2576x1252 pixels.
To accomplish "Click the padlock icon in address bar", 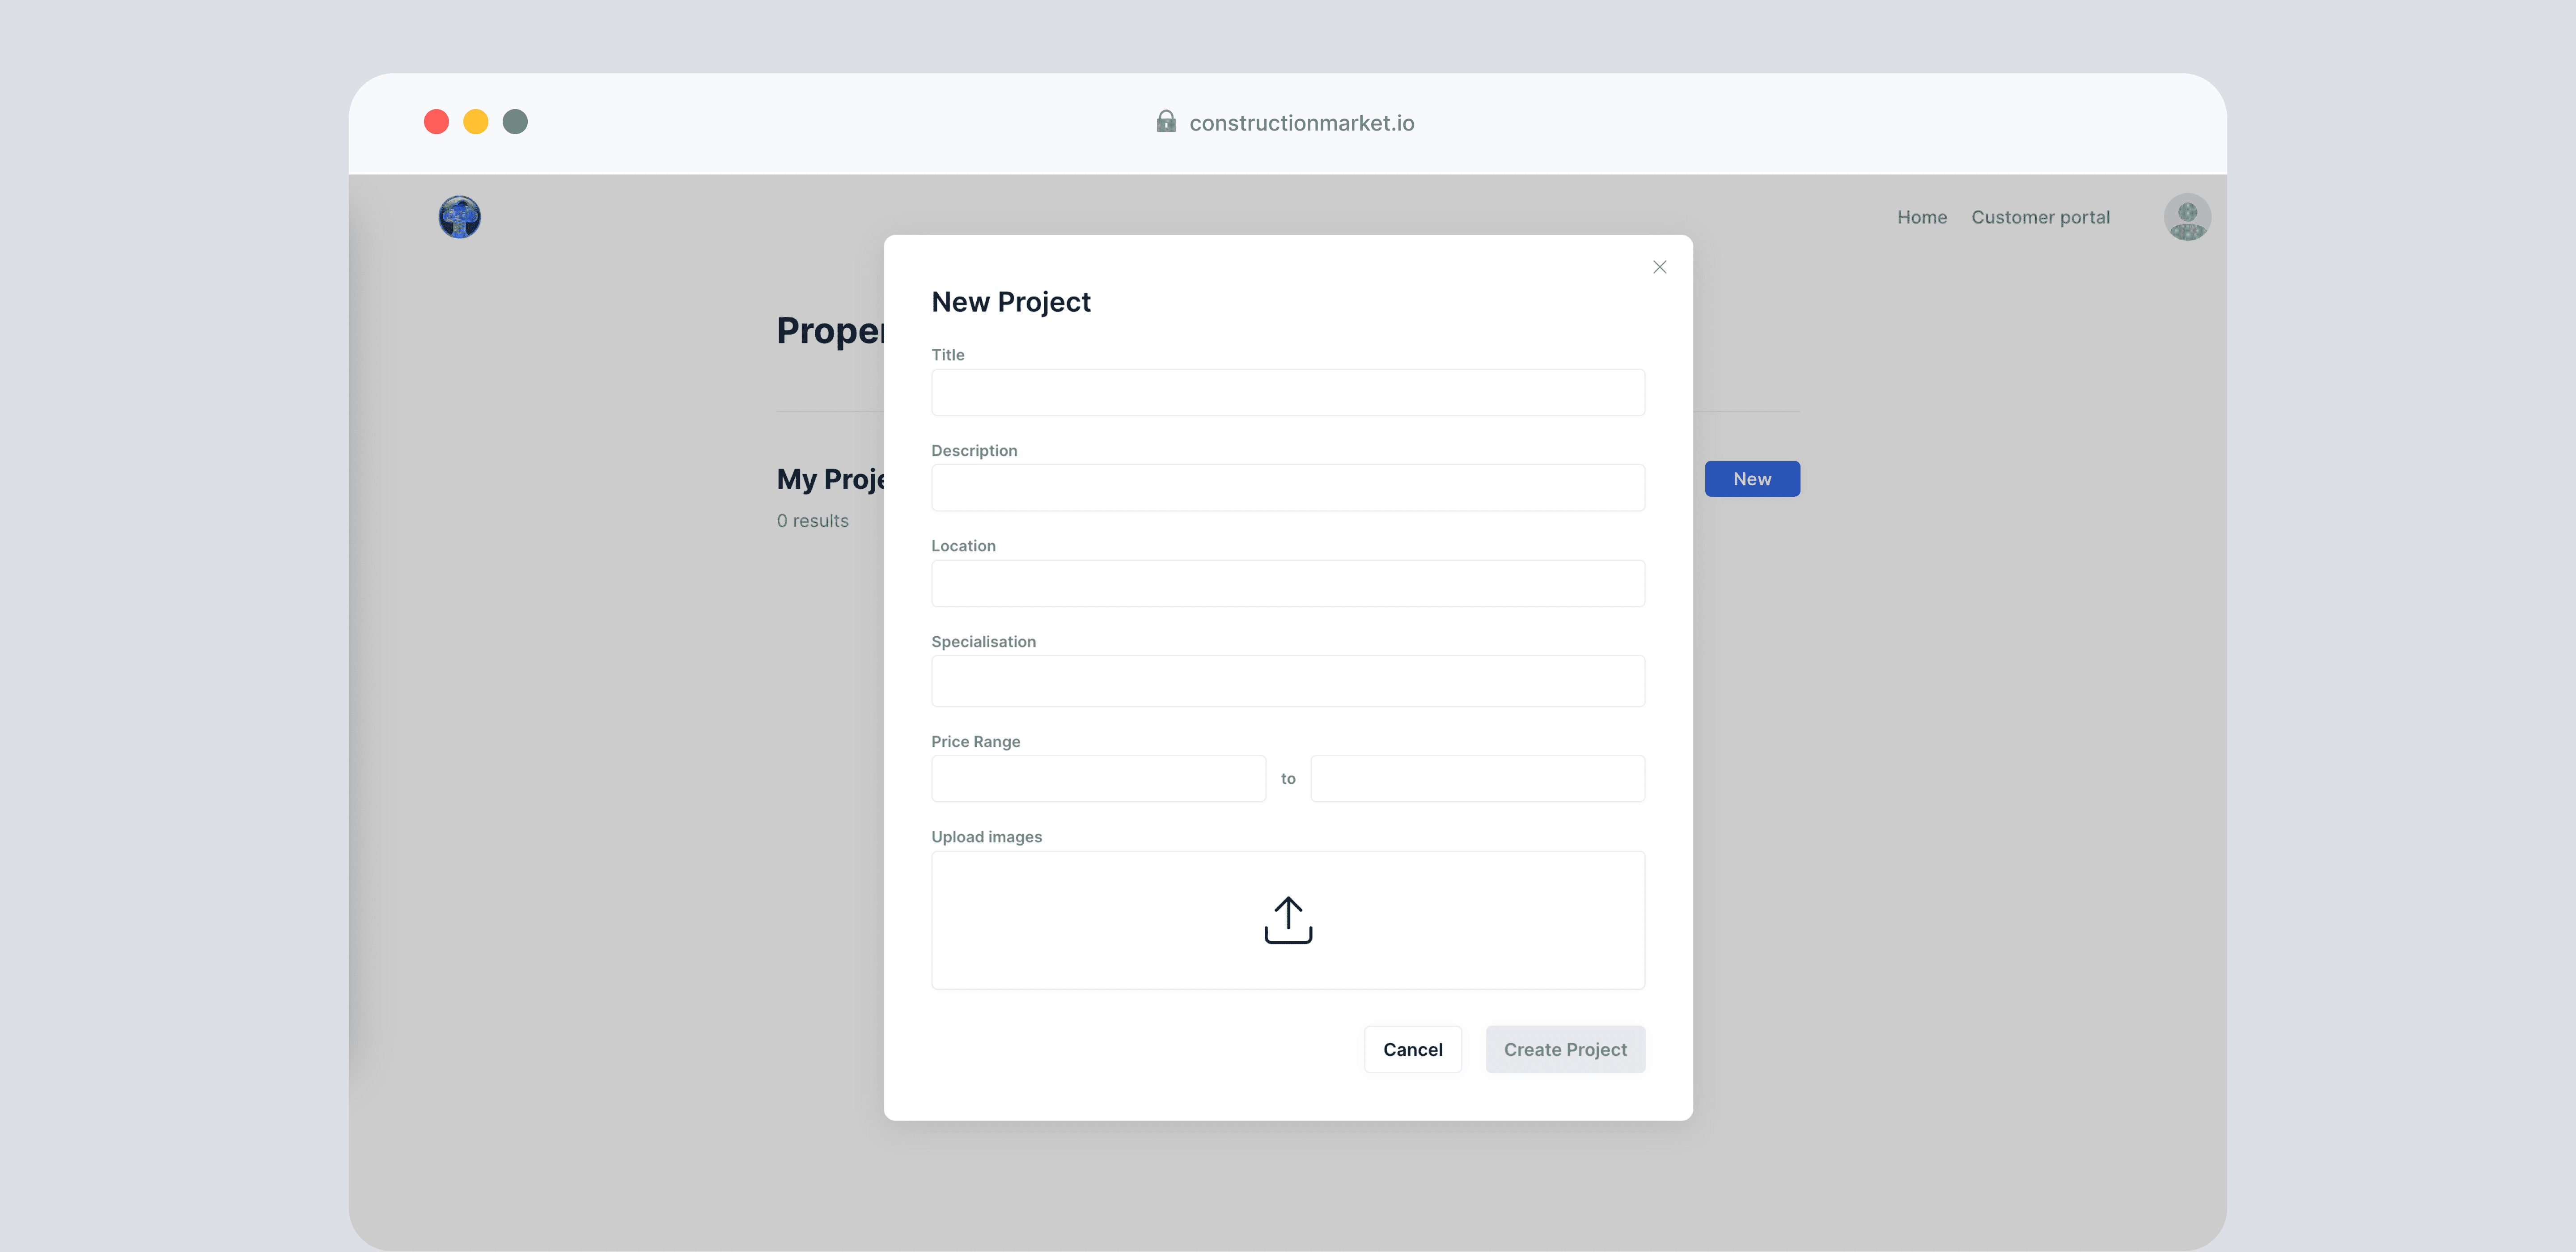I will tap(1165, 122).
